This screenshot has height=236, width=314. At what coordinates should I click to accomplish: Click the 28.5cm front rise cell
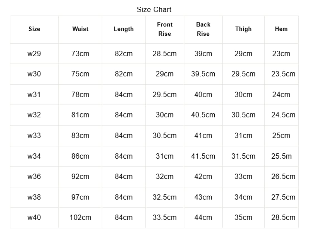coord(165,54)
